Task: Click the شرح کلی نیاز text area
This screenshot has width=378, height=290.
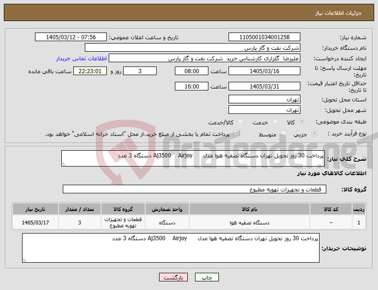Action: pyautogui.click(x=193, y=158)
